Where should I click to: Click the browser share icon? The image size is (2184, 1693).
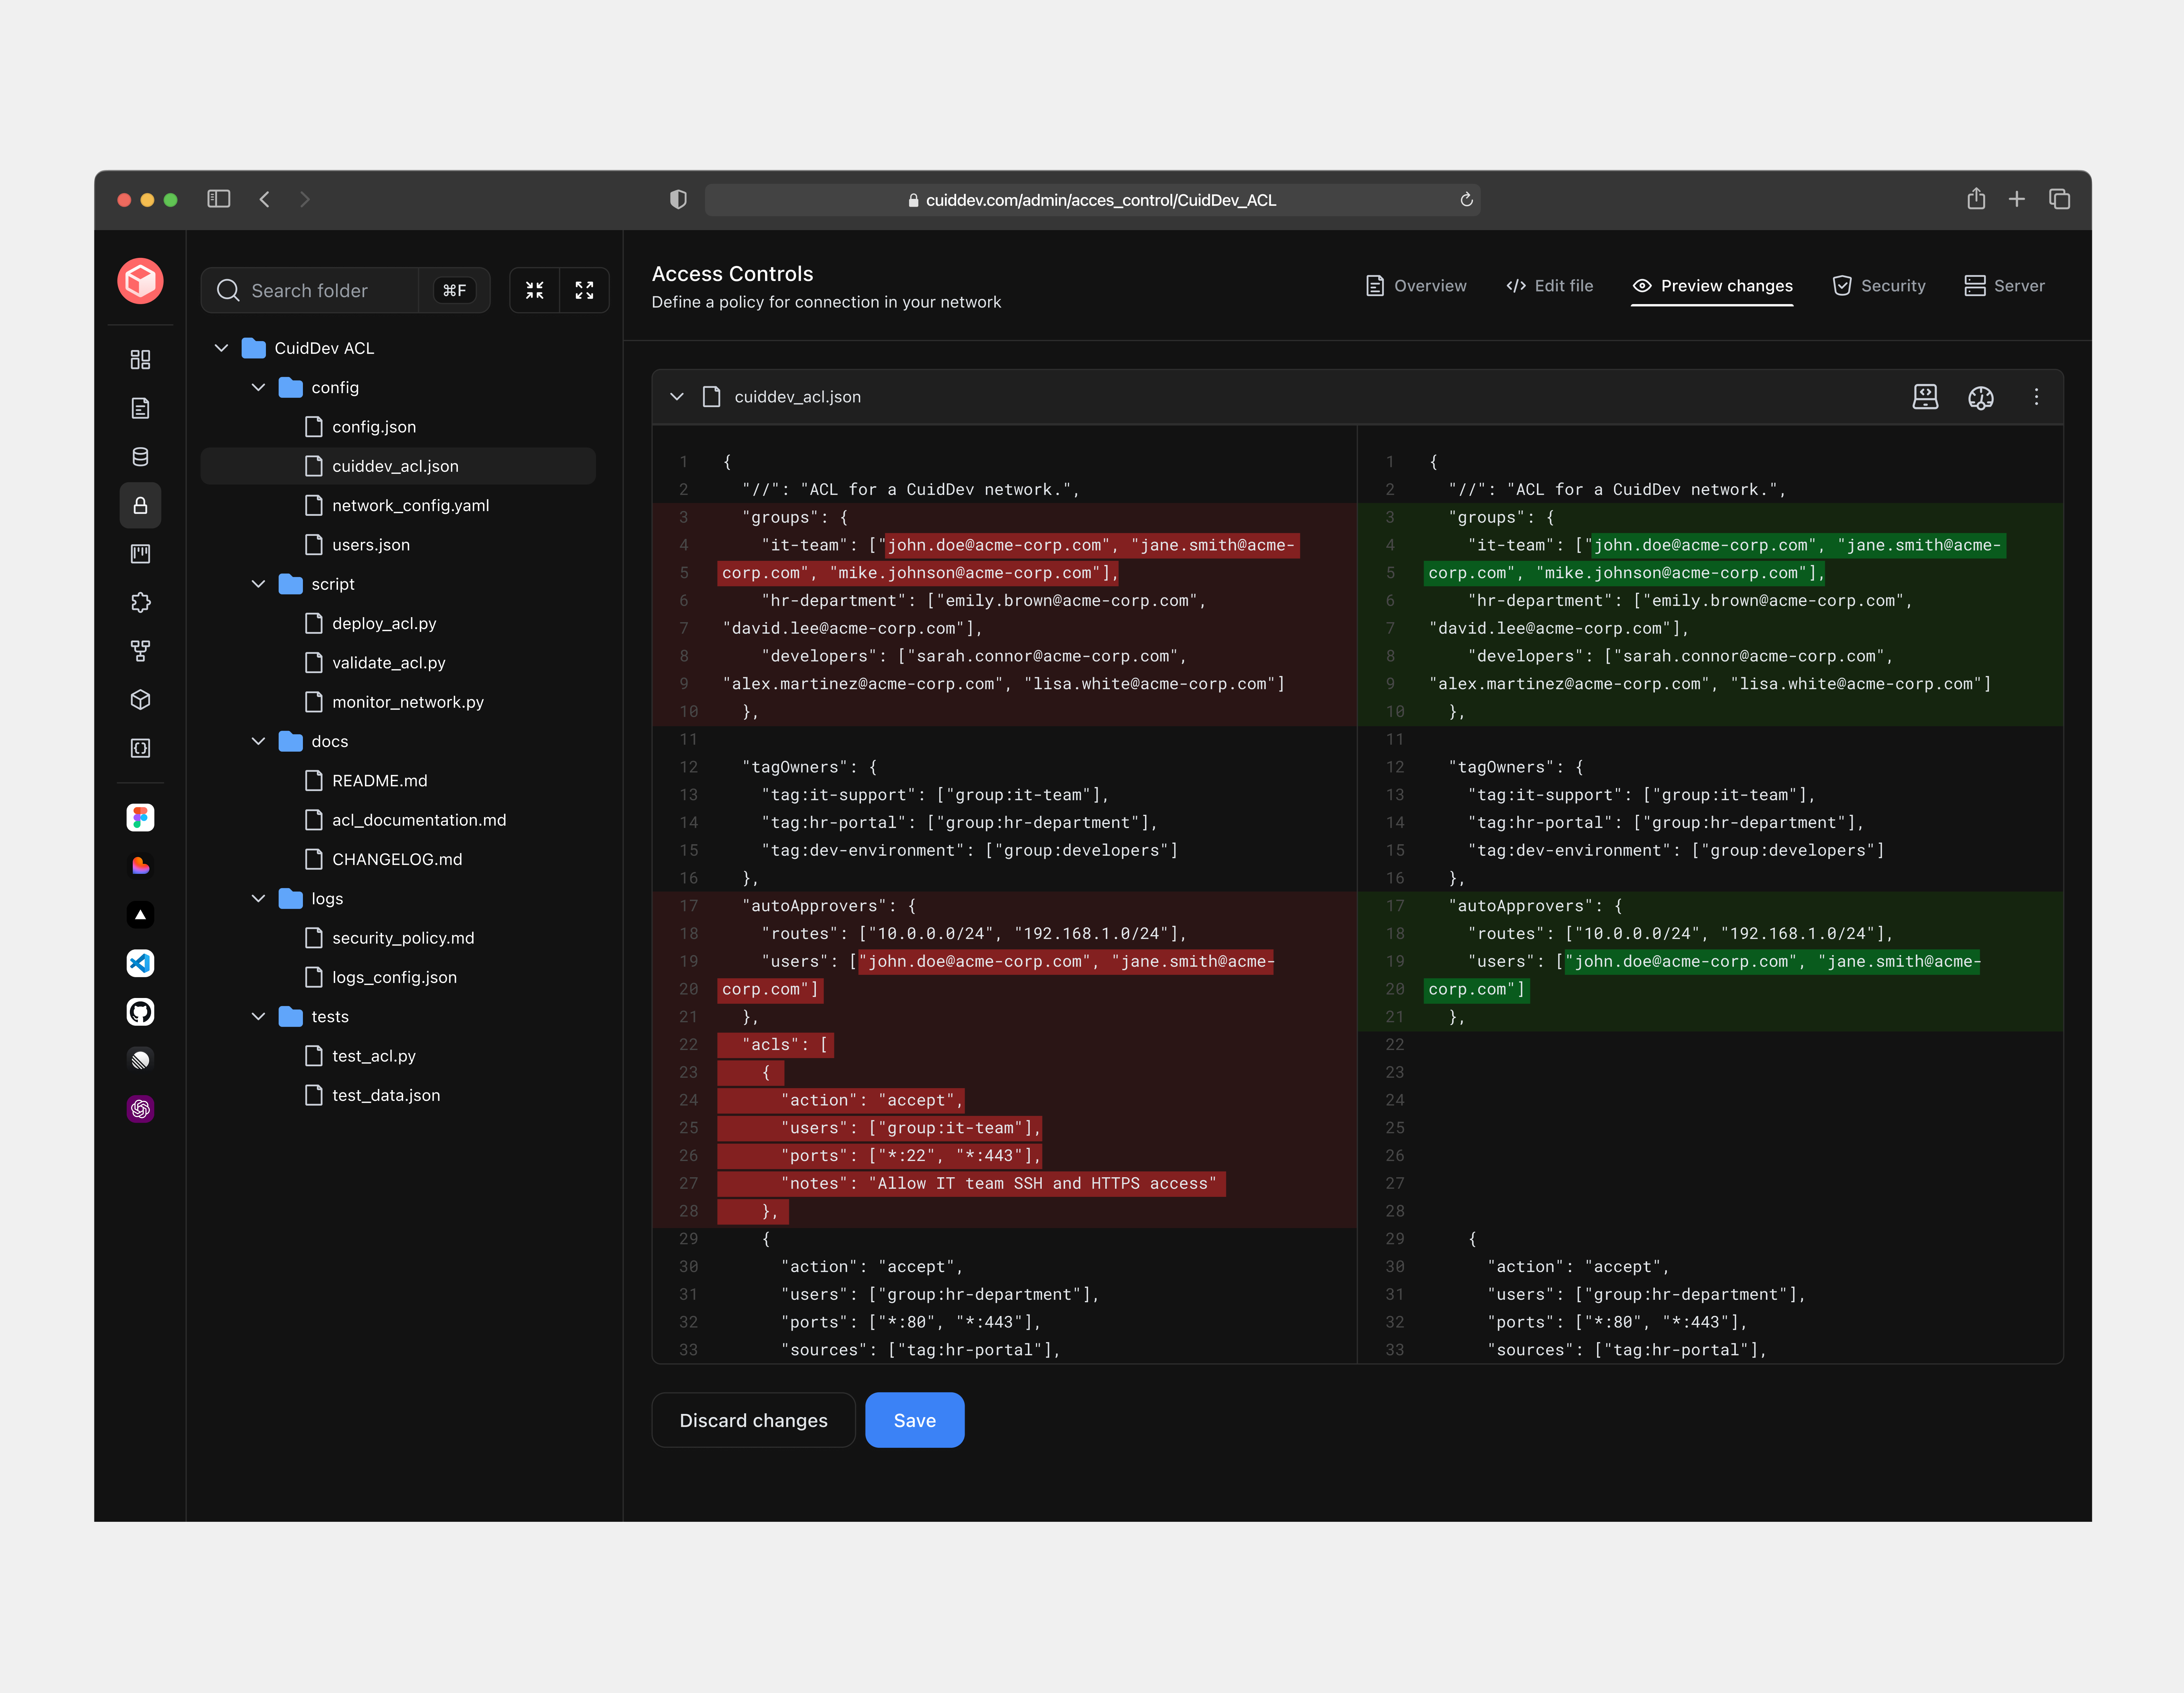tap(1976, 199)
